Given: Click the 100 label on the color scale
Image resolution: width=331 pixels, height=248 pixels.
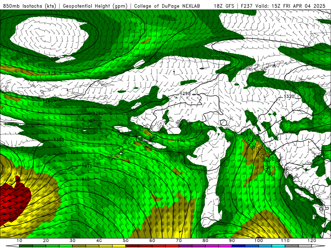Looking at the screenshot, I should coord(259,241).
